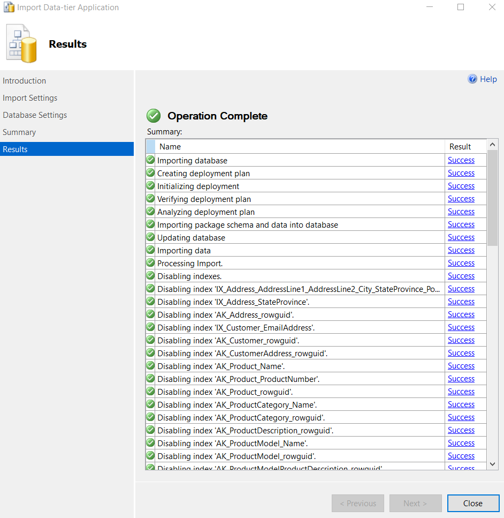Click the Result column header
Screen dimensions: 504x518
pos(460,146)
